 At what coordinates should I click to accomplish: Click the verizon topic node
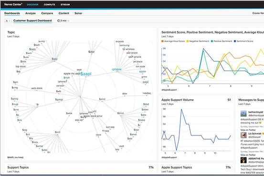pyautogui.click(x=60, y=86)
